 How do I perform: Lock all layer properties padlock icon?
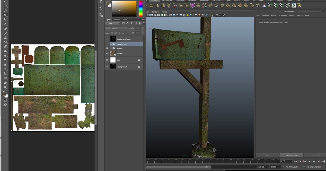(123, 33)
